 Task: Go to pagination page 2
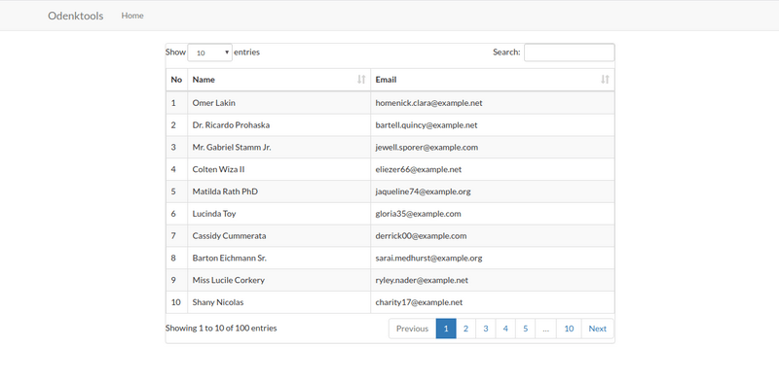pyautogui.click(x=466, y=329)
